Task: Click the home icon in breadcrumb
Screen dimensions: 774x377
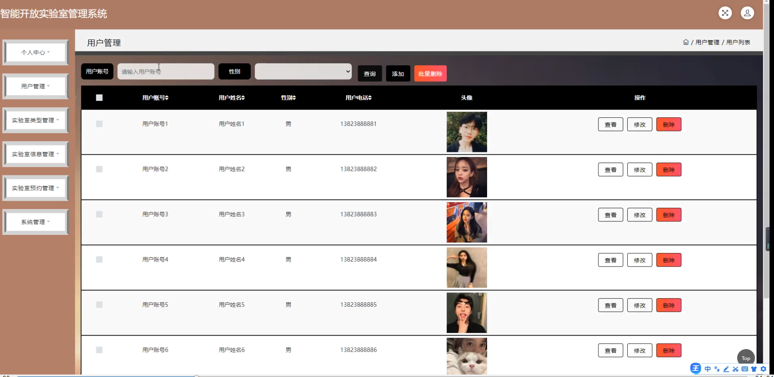Action: 686,42
